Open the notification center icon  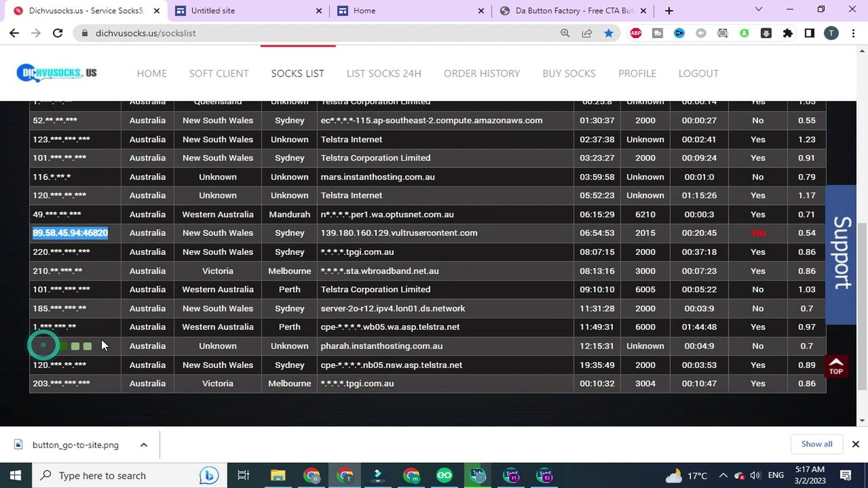(846, 475)
